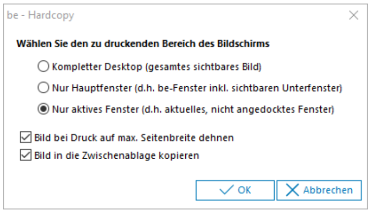Screen dimensions: 371x213
Task: Toggle the Bild in die Zwischenablage kopieren checkbox
Action: tap(24, 155)
